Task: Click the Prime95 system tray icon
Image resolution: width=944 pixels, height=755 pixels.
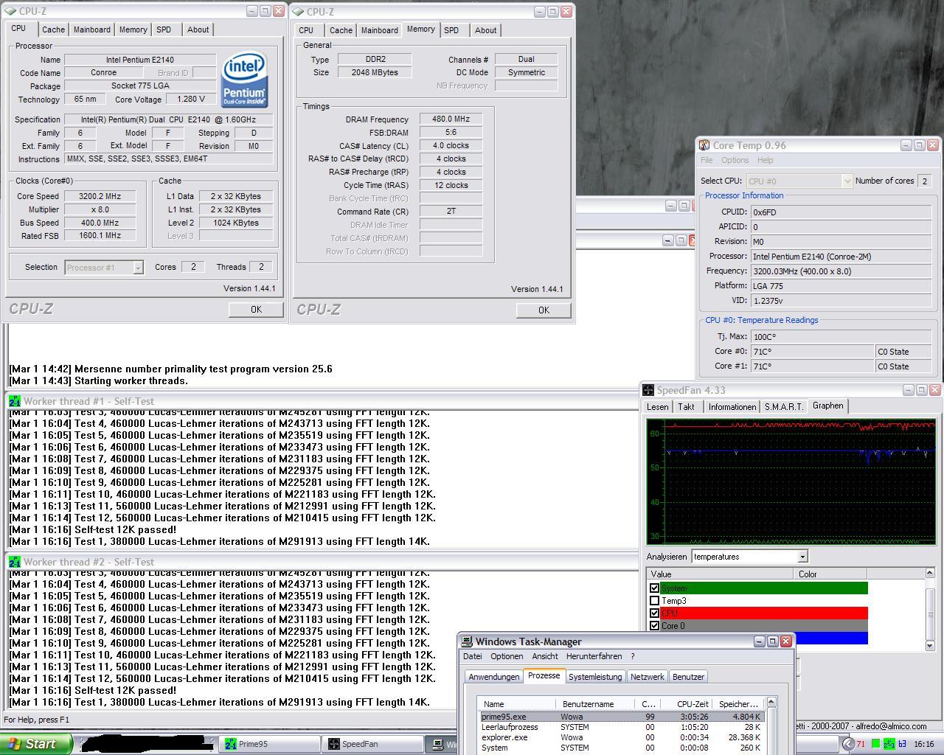Action: pos(889,744)
